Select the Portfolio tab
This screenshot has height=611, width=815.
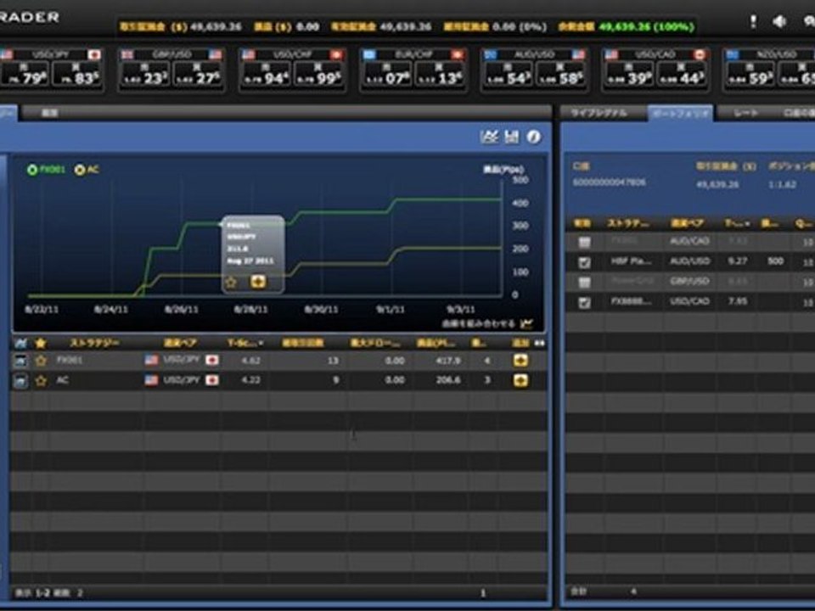click(x=680, y=113)
